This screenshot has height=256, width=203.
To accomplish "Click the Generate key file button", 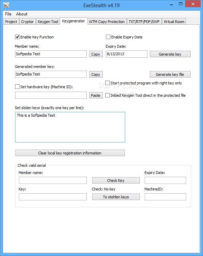I will point(170,74).
